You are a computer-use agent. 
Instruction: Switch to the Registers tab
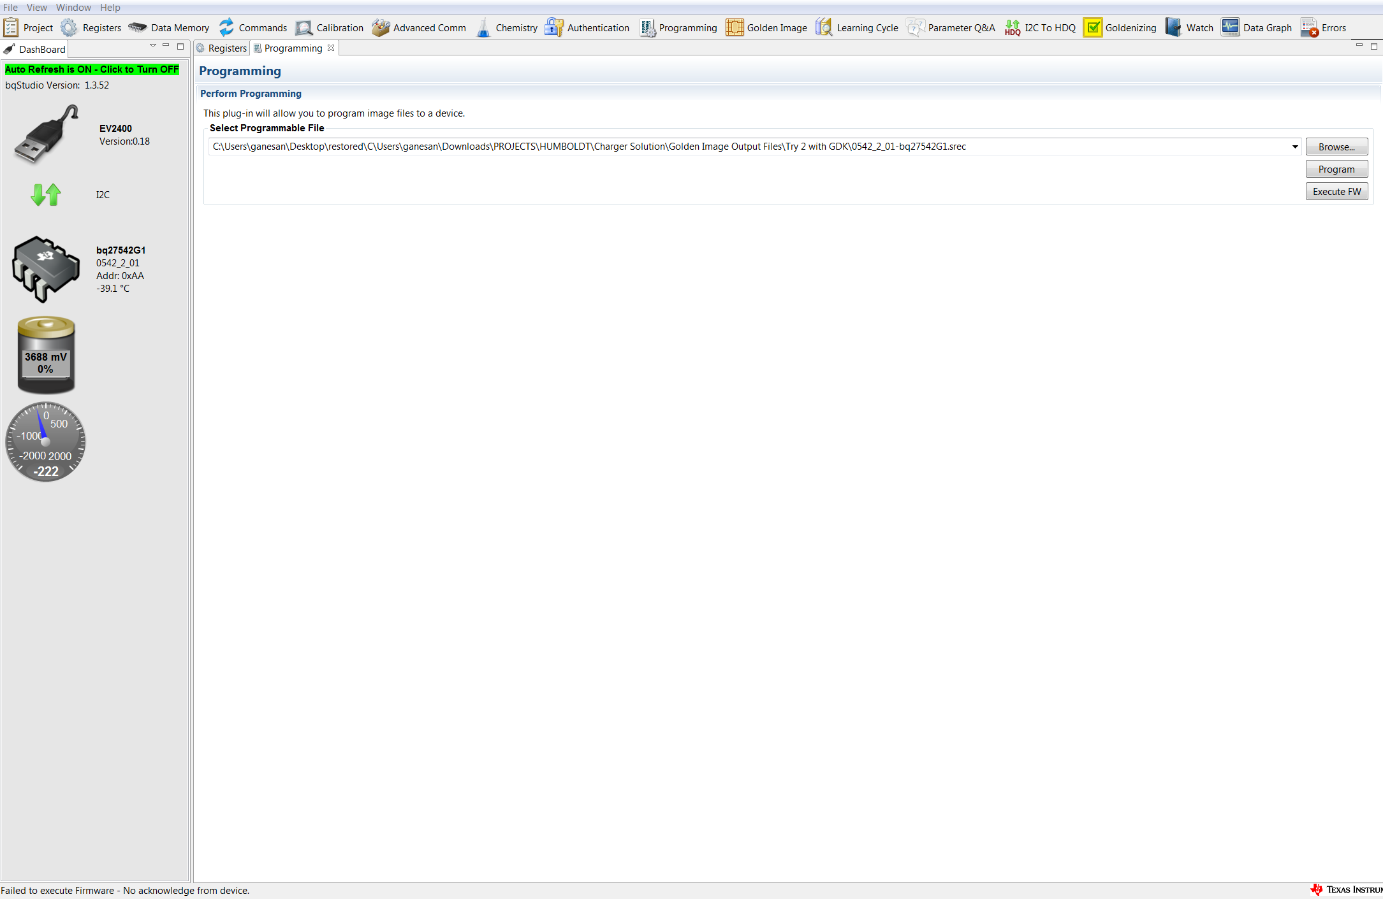tap(222, 48)
